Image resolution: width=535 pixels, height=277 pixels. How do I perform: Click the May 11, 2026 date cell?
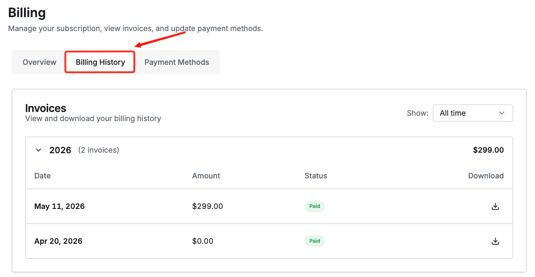[59, 206]
